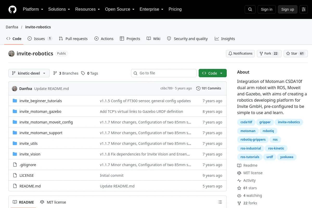Switch to the Projects tab

tap(130, 38)
